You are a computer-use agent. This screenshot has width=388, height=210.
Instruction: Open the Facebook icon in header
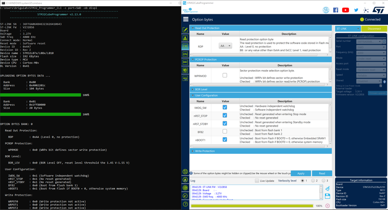point(336,10)
